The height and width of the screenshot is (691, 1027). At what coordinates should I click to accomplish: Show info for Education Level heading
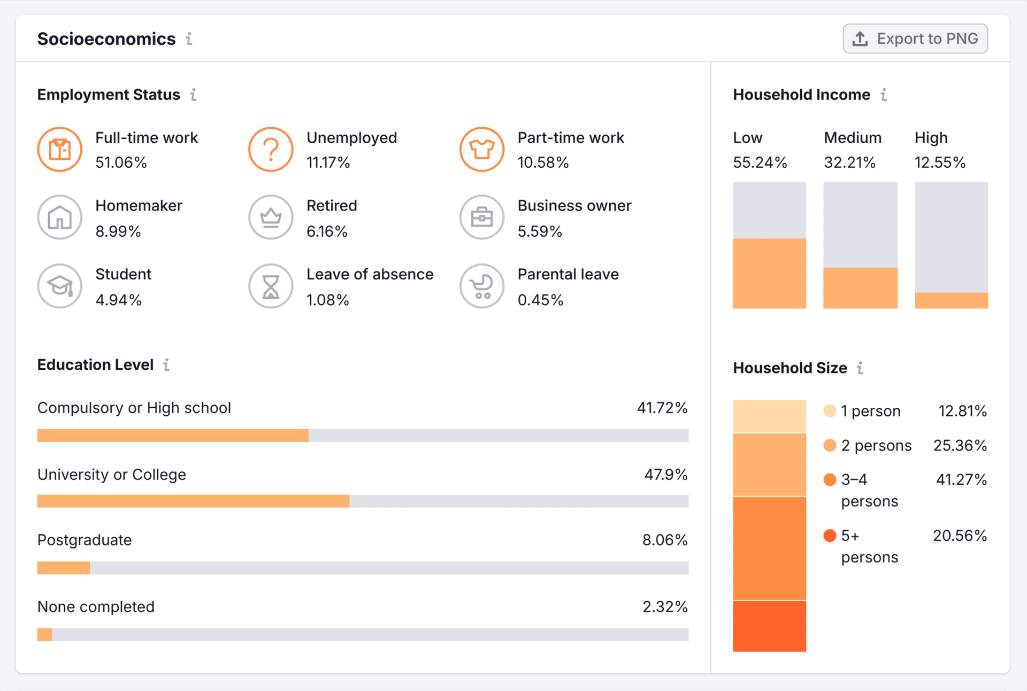(x=166, y=364)
